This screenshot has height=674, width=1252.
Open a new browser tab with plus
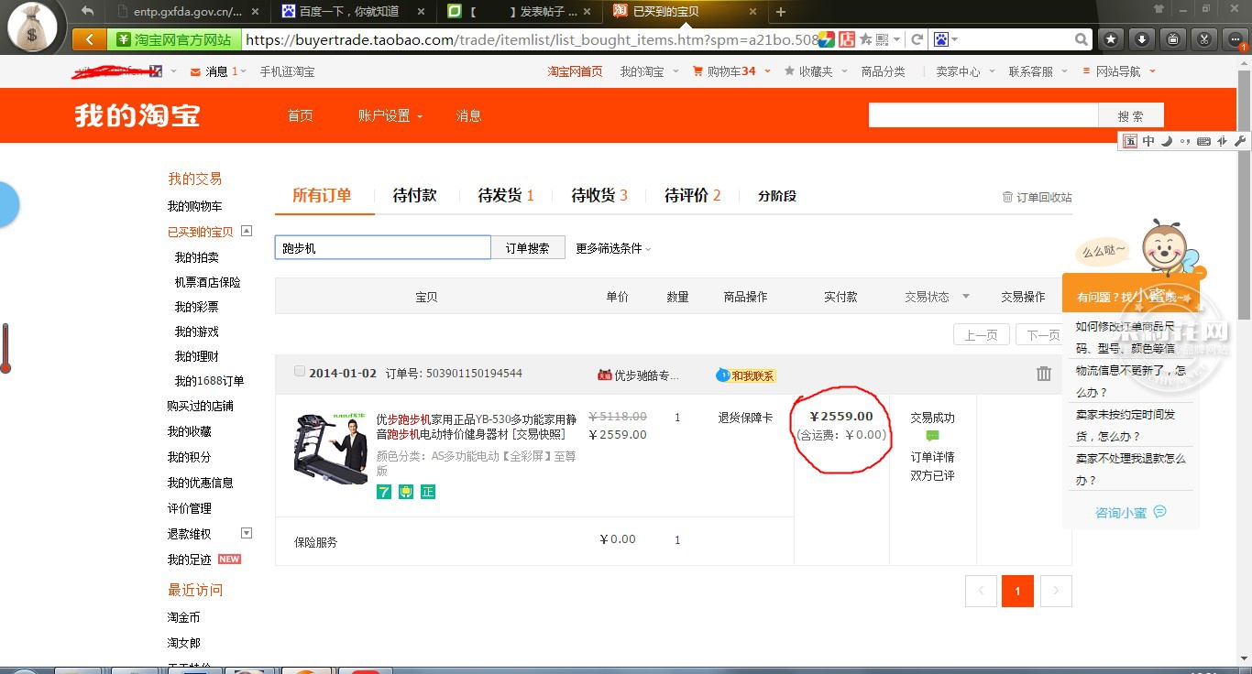[x=781, y=12]
